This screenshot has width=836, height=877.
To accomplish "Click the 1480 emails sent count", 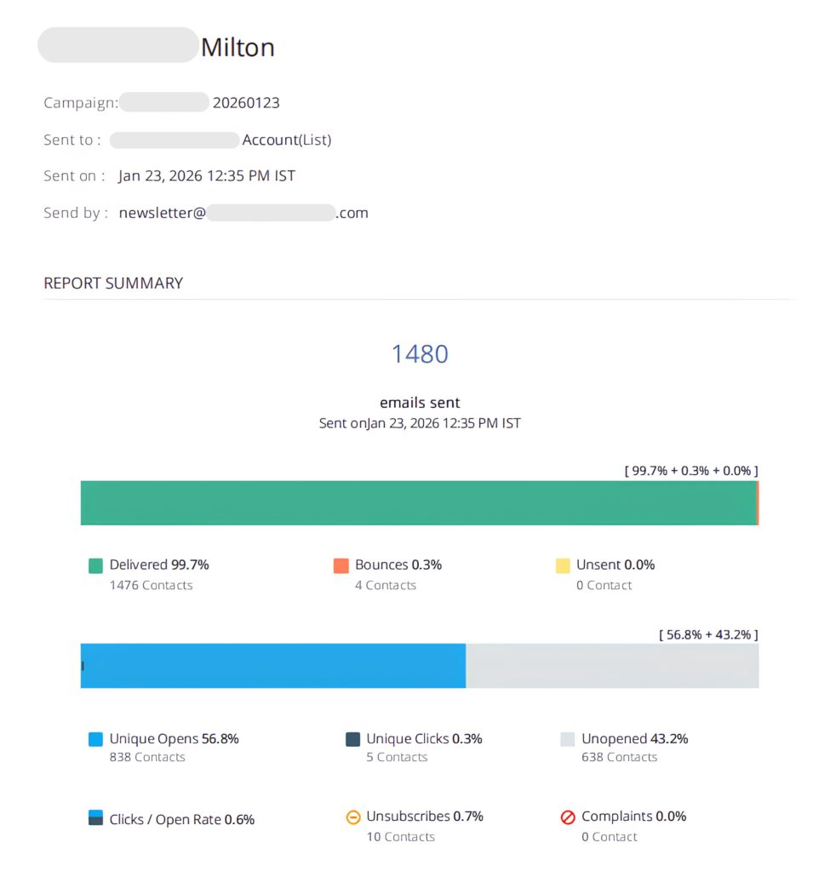I will click(420, 354).
